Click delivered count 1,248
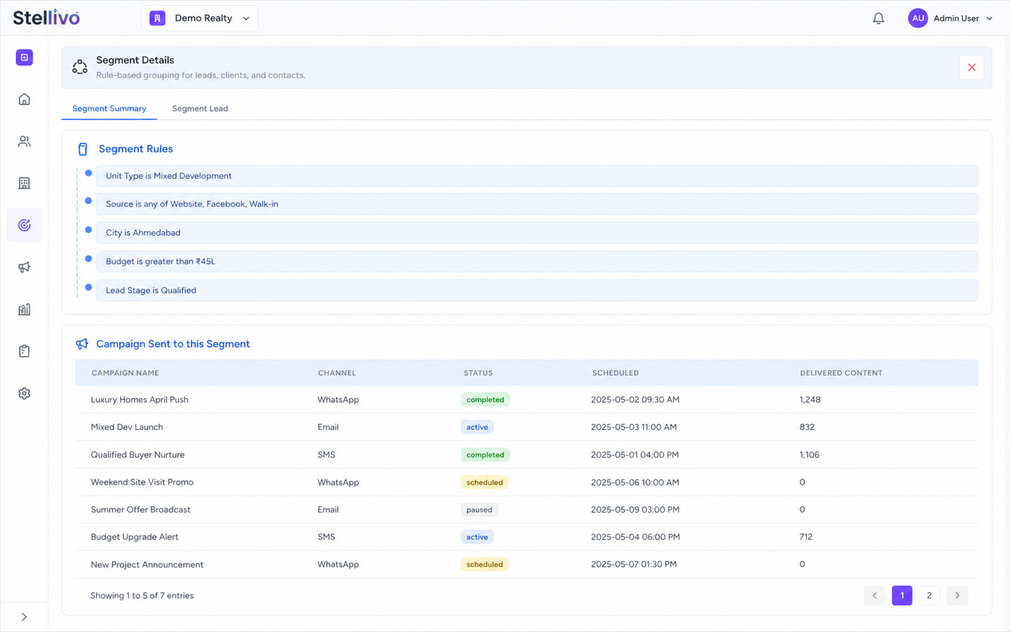Viewport: 1011px width, 632px height. coord(810,400)
